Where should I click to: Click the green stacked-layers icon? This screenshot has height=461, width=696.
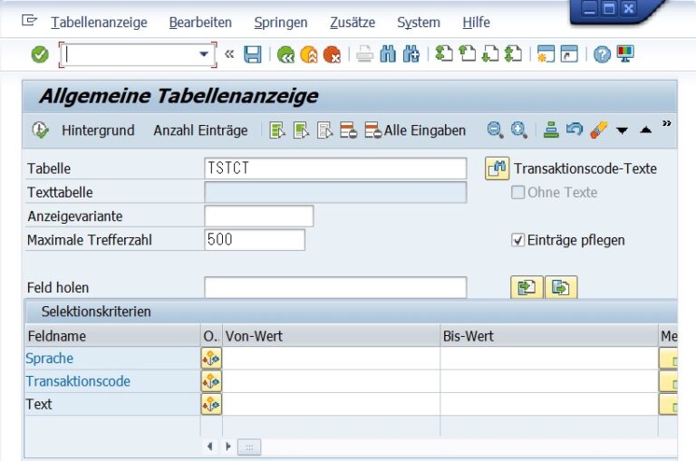pyautogui.click(x=551, y=130)
